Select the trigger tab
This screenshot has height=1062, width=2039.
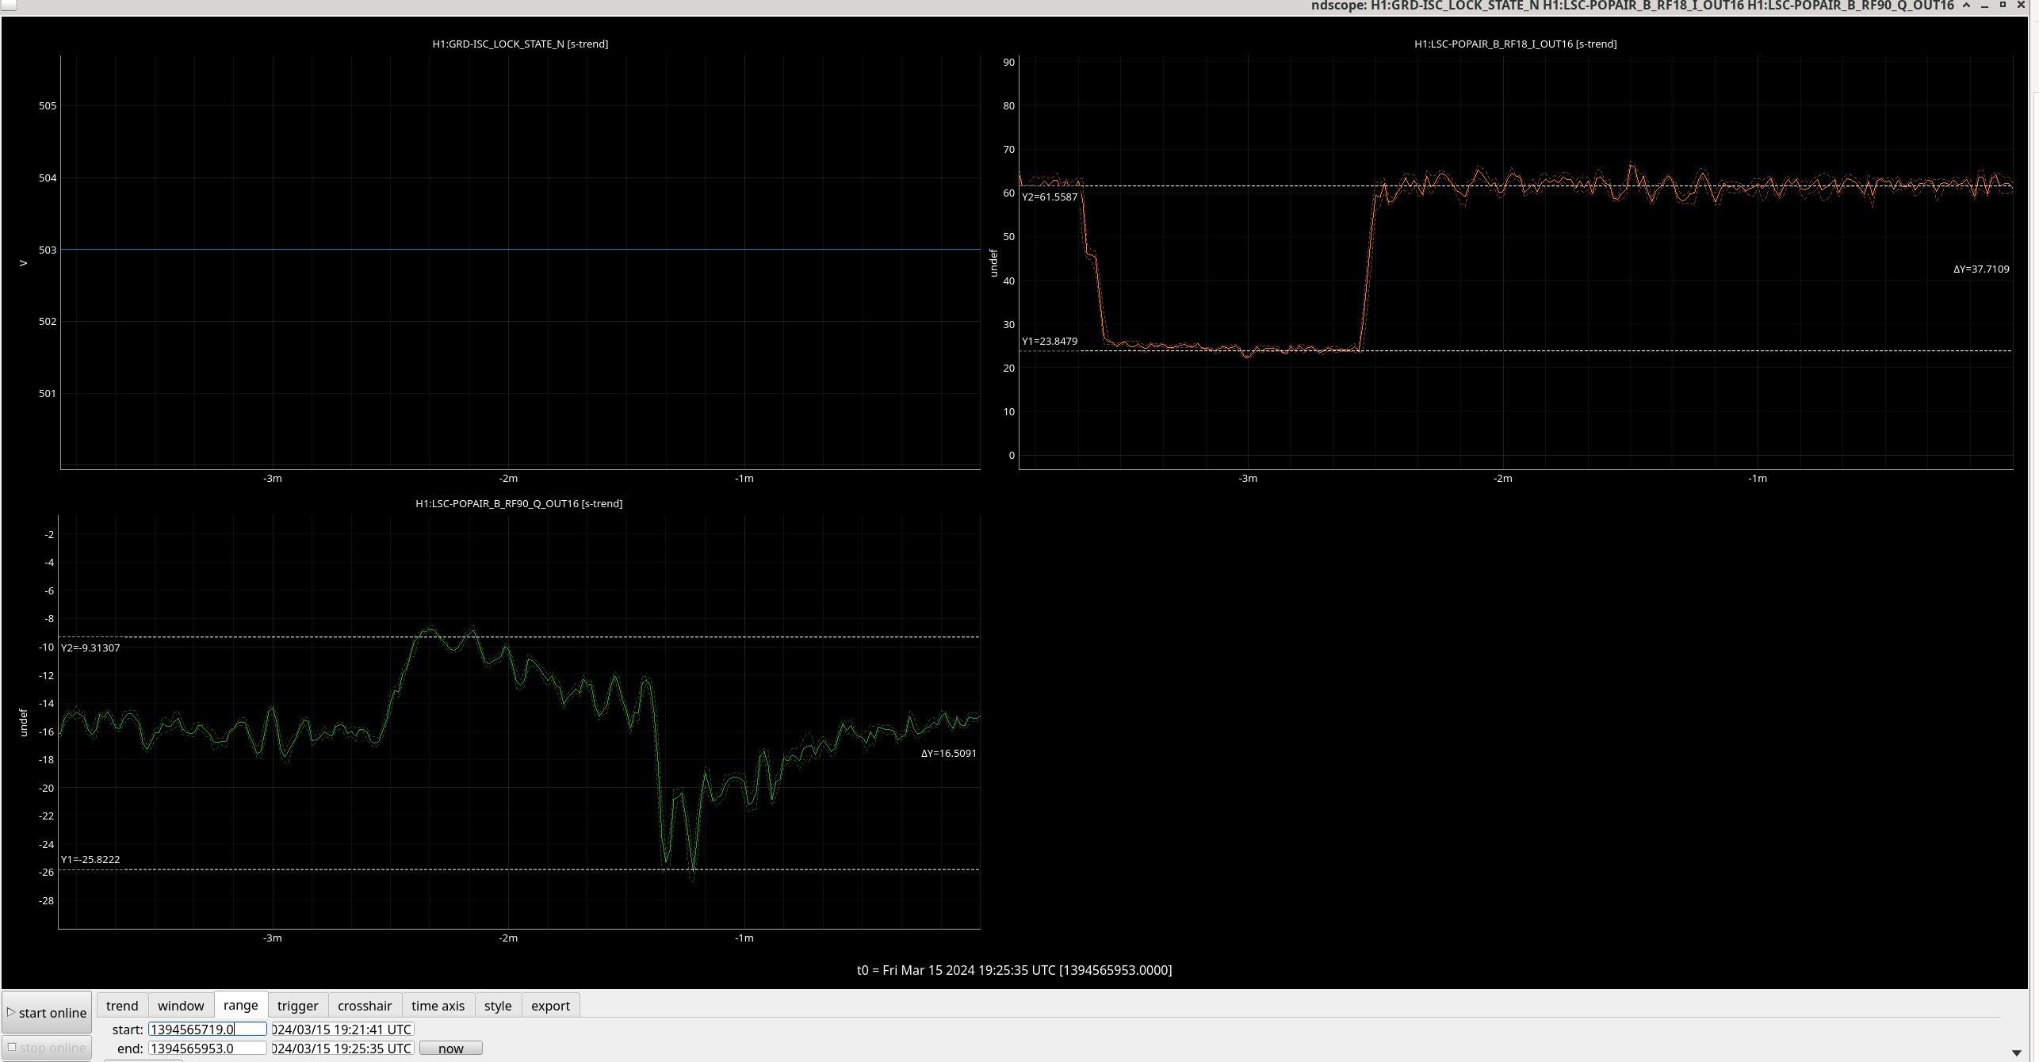coord(297,1005)
